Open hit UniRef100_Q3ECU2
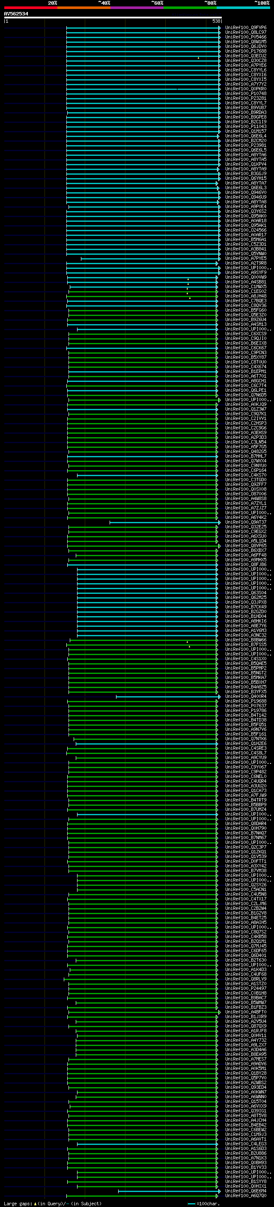 (245, 56)
